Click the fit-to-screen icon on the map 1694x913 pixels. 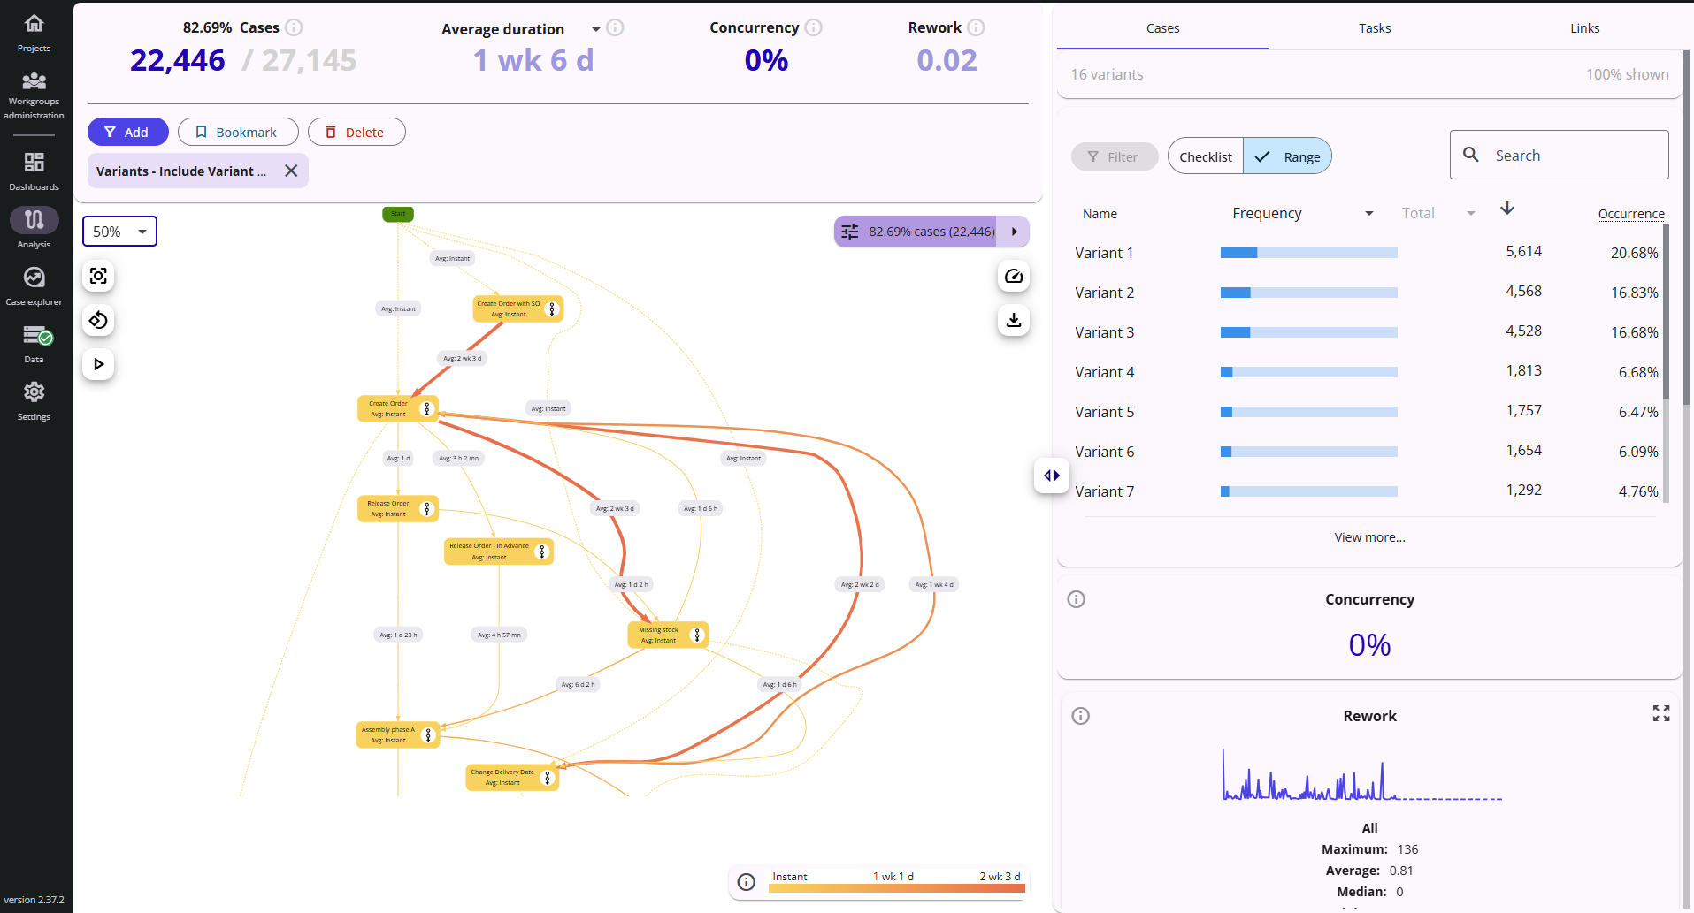pos(98,276)
